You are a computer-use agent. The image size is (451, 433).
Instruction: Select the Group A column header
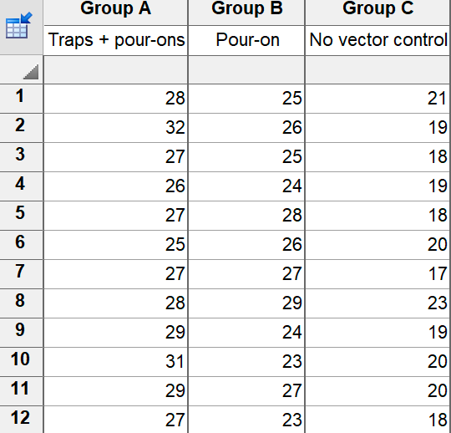pos(115,8)
